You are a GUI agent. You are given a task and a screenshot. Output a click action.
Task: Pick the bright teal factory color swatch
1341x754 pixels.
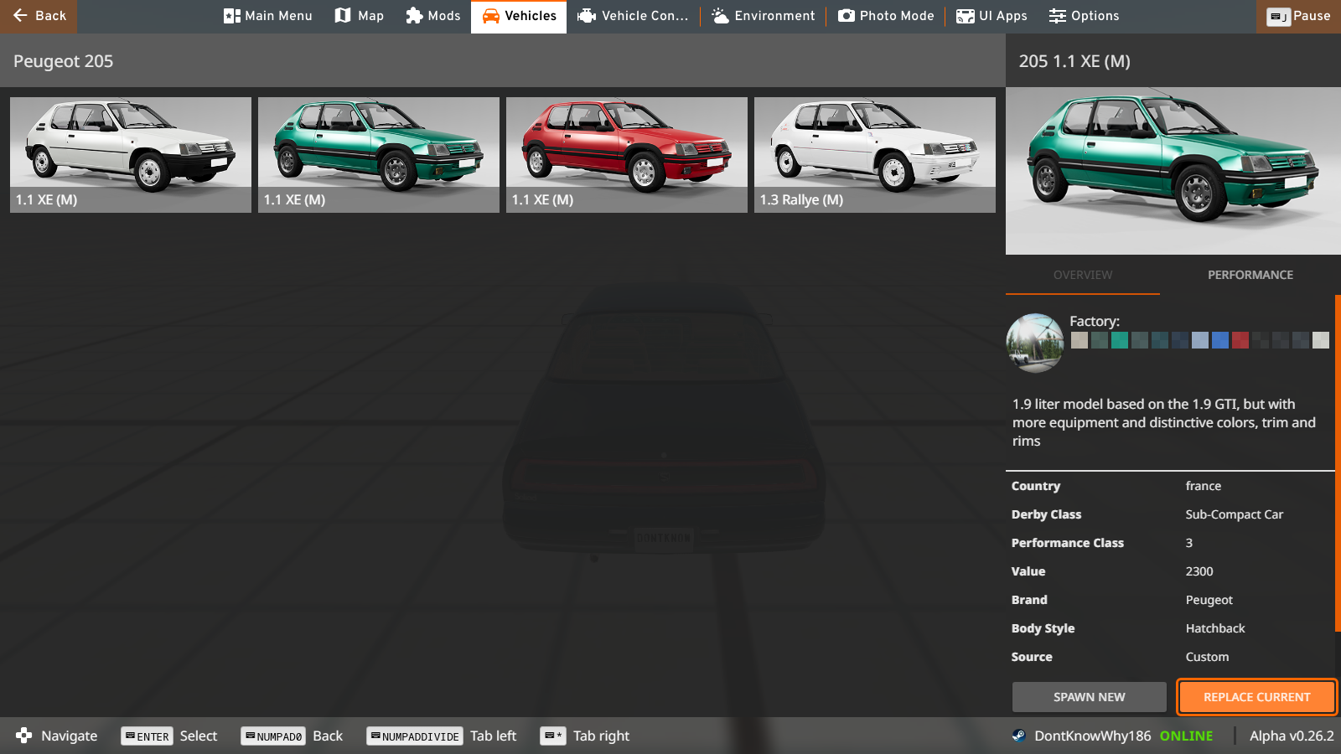tap(1120, 340)
